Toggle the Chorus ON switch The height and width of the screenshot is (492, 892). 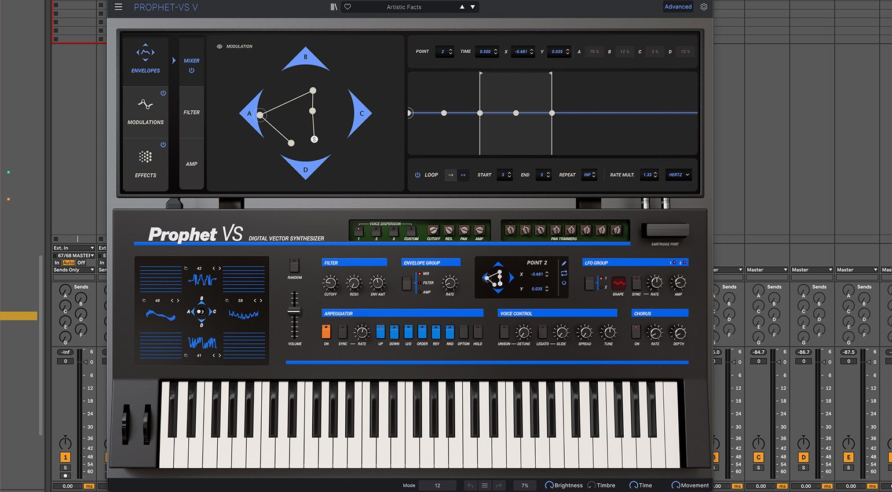tap(637, 332)
